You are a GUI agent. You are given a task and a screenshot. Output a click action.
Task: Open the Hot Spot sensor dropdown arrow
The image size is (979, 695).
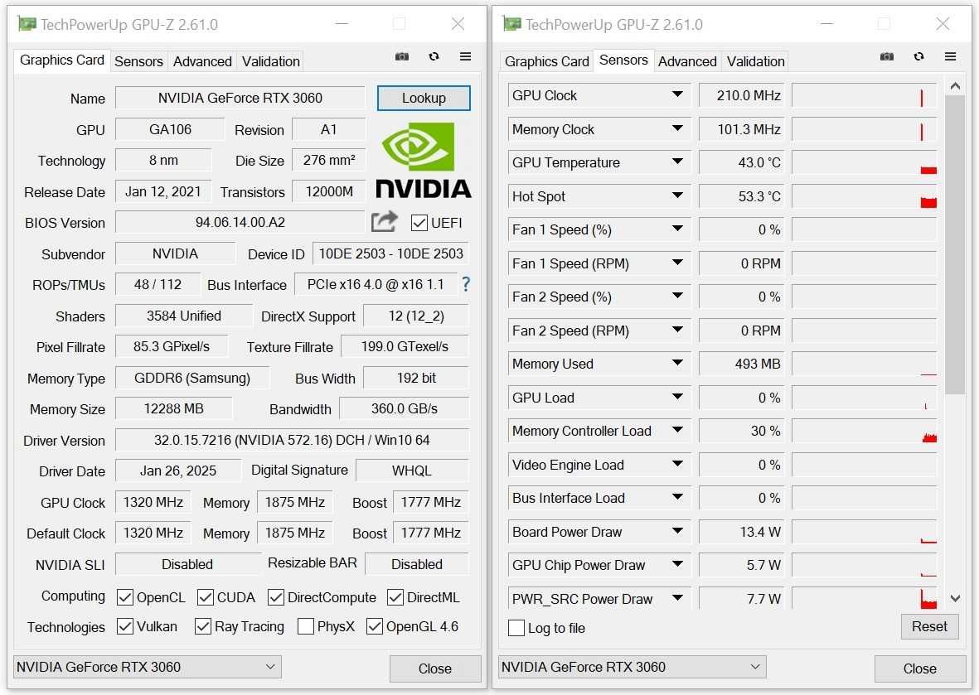coord(677,195)
